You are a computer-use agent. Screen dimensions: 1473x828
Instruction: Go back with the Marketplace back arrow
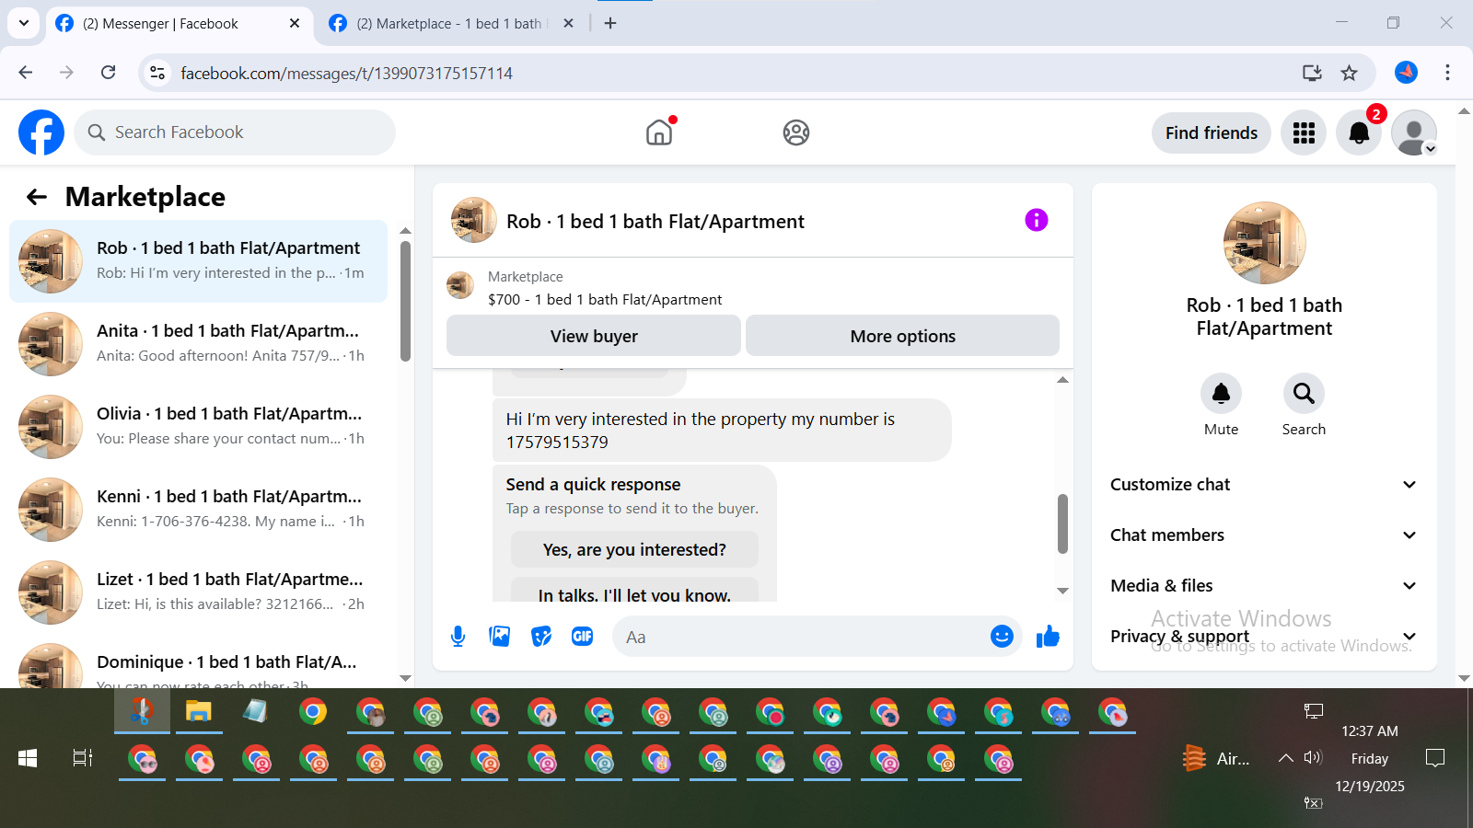[x=37, y=197]
